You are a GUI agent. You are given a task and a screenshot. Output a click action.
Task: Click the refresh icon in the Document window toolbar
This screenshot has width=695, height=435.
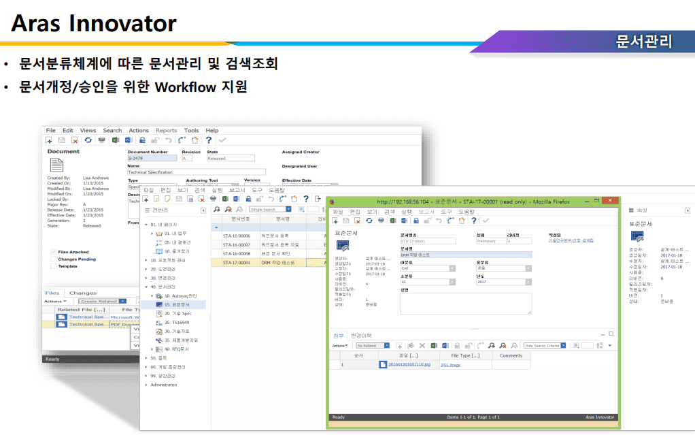pyautogui.click(x=88, y=140)
